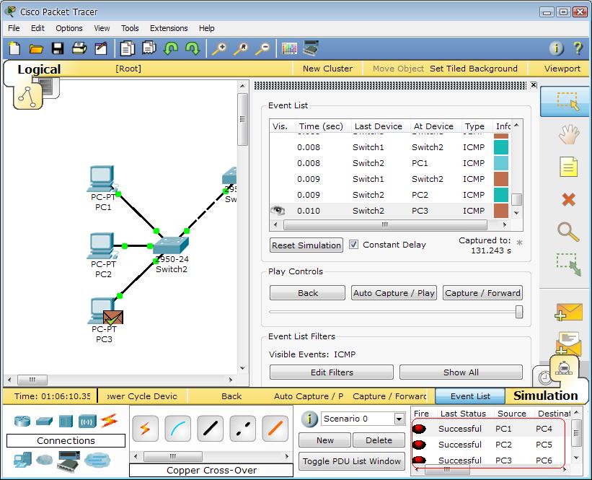Screen dimensions: 592x480
Task: Print using the printer toolbar icon
Action: pos(79,49)
